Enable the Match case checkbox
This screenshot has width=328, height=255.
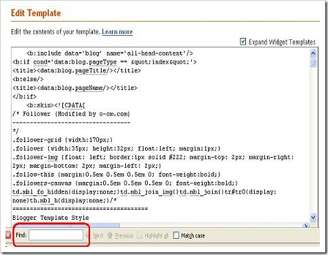click(176, 235)
